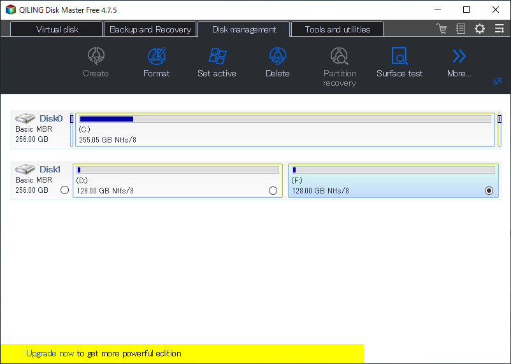This screenshot has height=364, width=511.
Task: Run the Surface test tool
Action: tap(399, 62)
